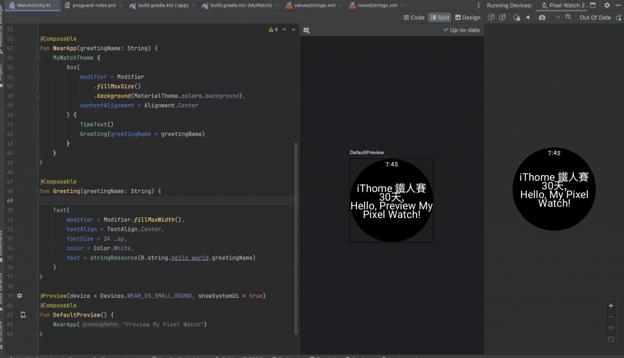624x358 pixels.
Task: Close the round/strings.xml tab
Action: [x=402, y=5]
